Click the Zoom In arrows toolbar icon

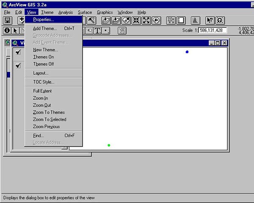[136, 21]
